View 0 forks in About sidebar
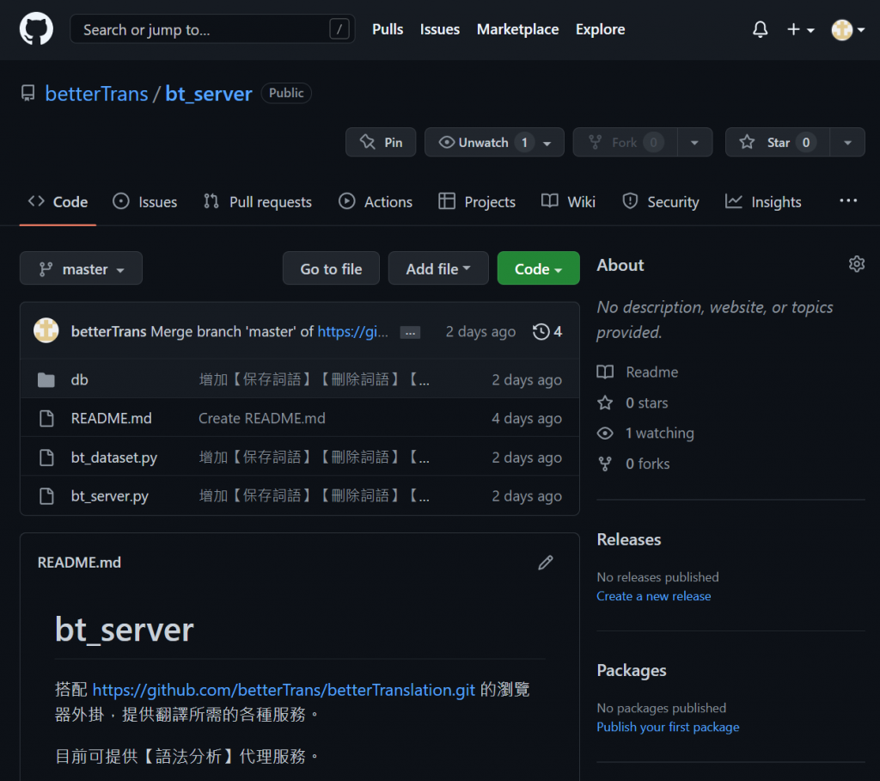The height and width of the screenshot is (781, 880). pyautogui.click(x=633, y=464)
